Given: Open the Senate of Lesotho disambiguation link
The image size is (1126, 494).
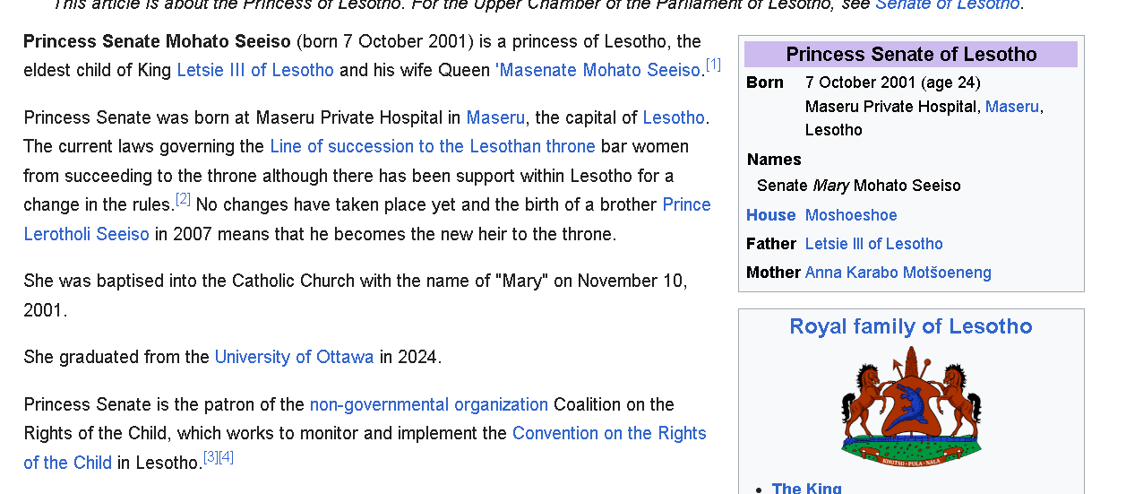Looking at the screenshot, I should pyautogui.click(x=947, y=4).
